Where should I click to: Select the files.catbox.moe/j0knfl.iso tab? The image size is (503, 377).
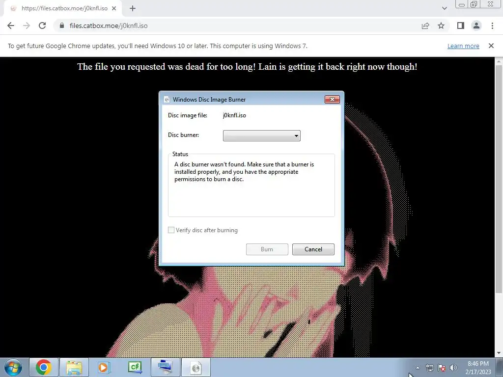(x=63, y=8)
